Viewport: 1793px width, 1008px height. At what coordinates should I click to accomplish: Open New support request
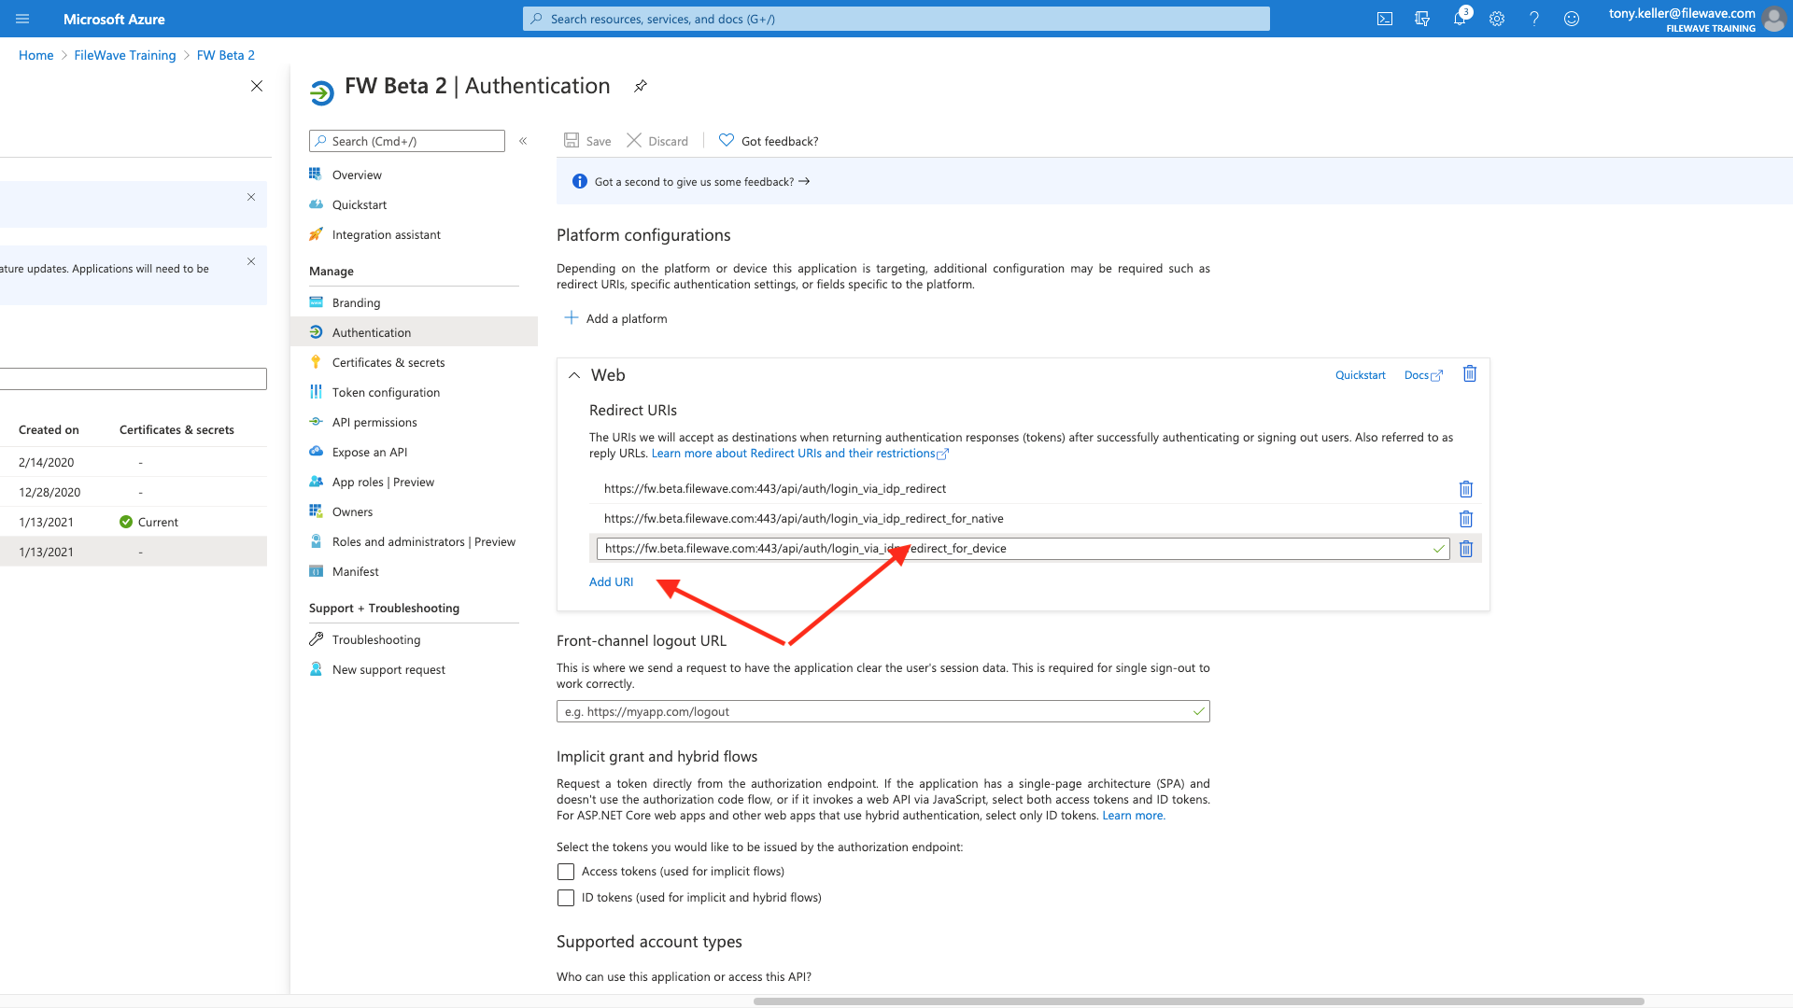point(388,669)
